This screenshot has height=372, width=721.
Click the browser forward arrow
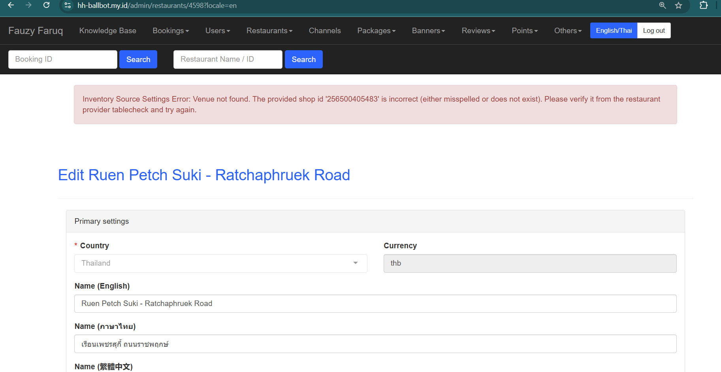tap(28, 5)
